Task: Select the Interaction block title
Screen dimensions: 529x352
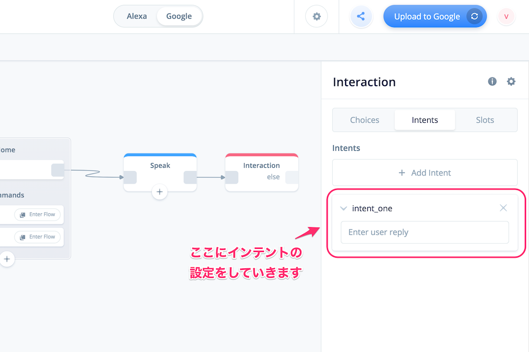Action: tap(261, 166)
